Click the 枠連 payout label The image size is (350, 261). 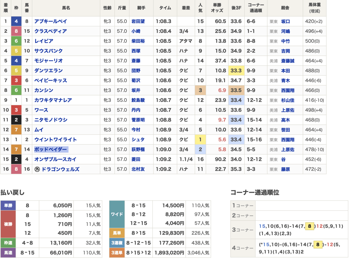8,243
